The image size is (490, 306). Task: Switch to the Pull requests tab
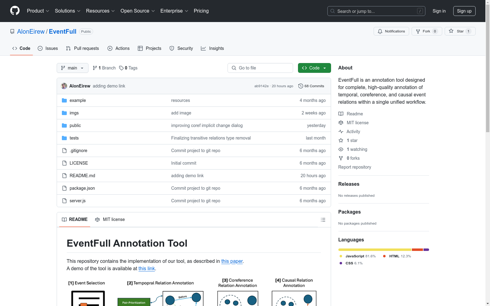(x=82, y=48)
